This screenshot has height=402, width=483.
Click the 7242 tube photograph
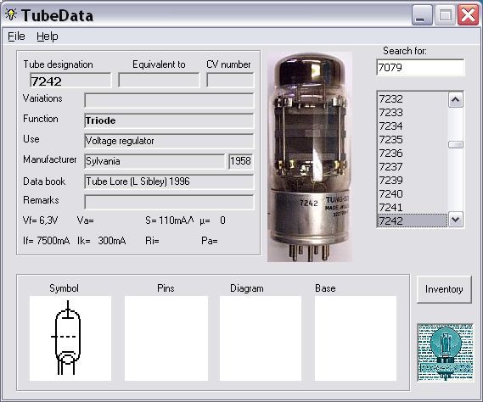tap(310, 157)
